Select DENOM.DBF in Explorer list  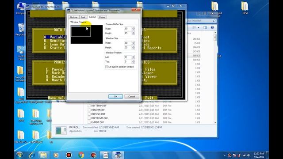pos(98,110)
